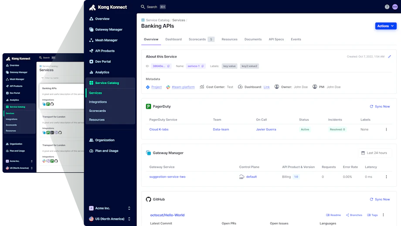This screenshot has width=401, height=226.
Task: Open the #team-platform Slack link
Action: 183,87
